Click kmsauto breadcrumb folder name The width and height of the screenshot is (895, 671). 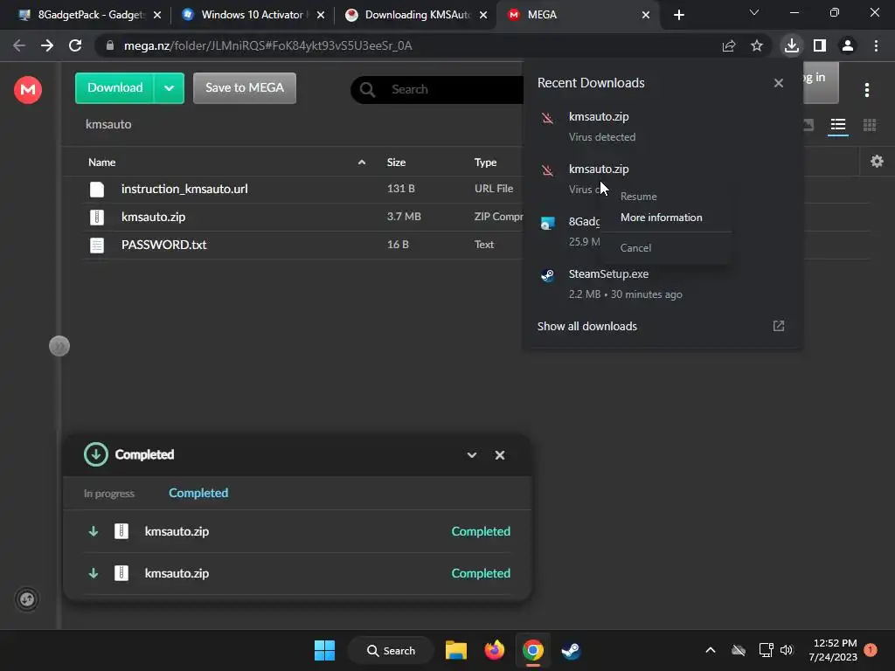tap(108, 124)
